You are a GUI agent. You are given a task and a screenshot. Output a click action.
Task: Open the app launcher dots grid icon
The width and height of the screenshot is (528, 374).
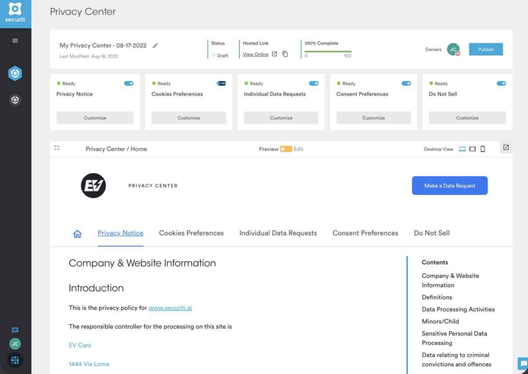(15, 360)
